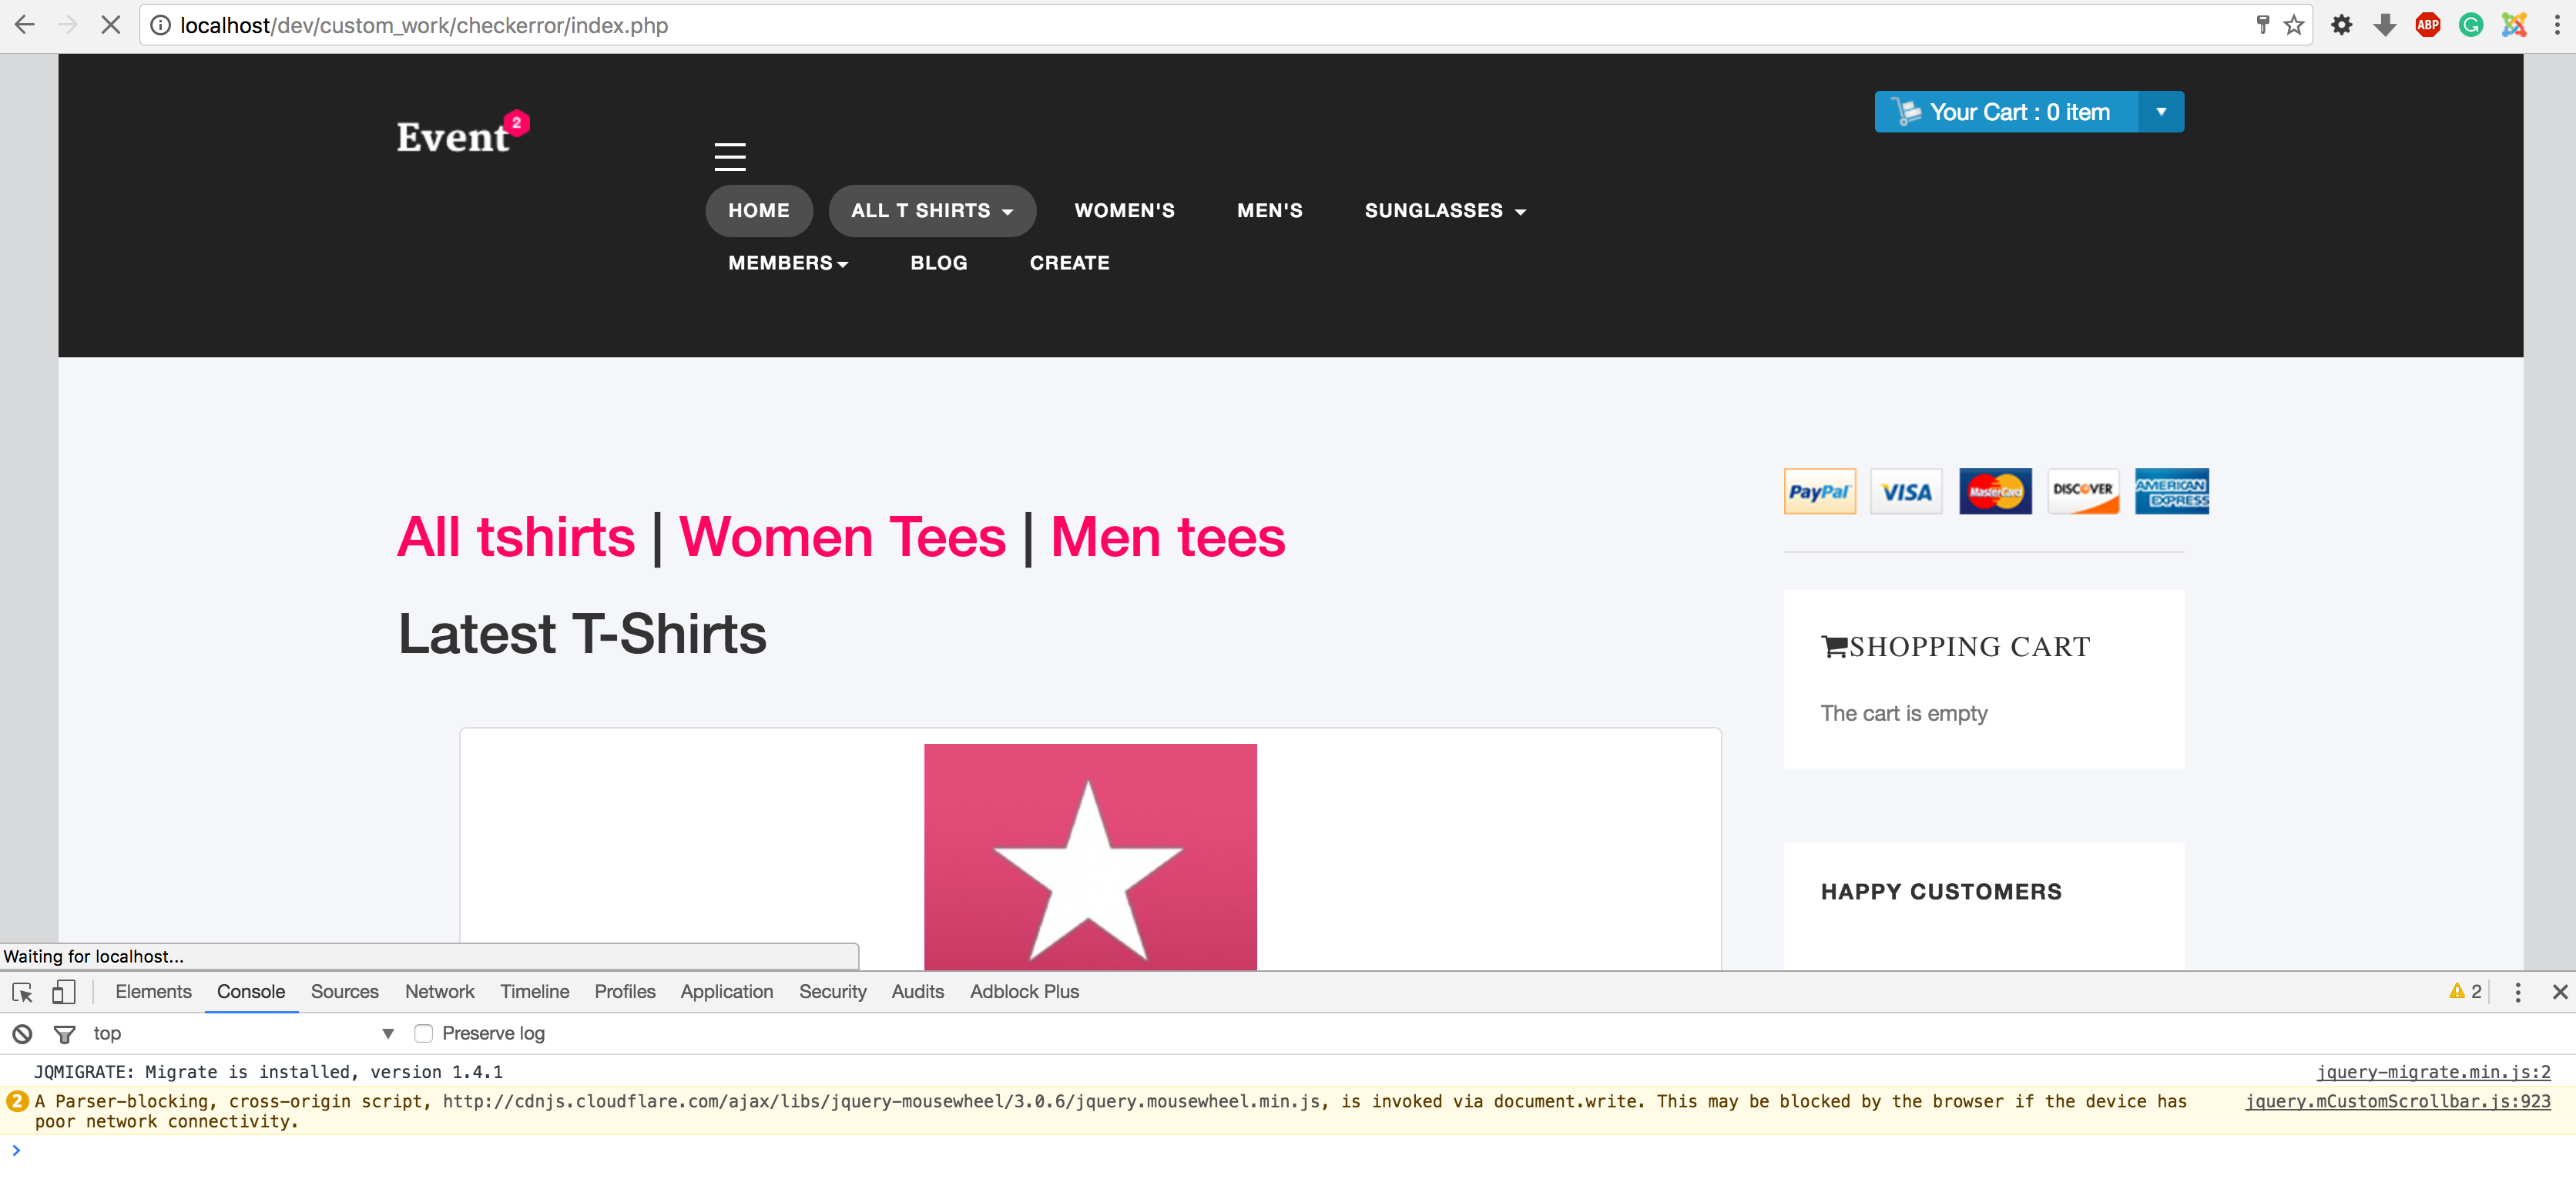Expand the cart dropdown arrow button
This screenshot has width=2576, height=1189.
[x=2161, y=112]
